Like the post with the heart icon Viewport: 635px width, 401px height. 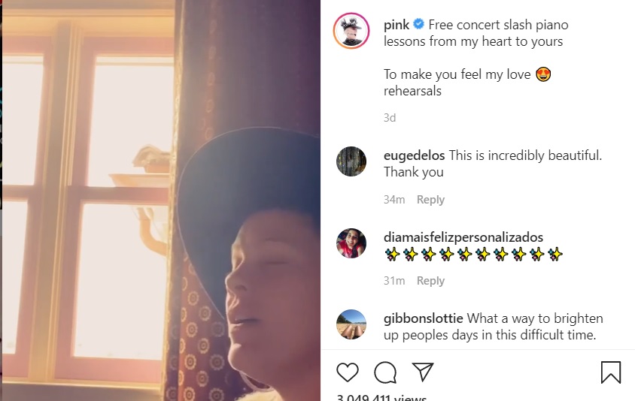347,372
